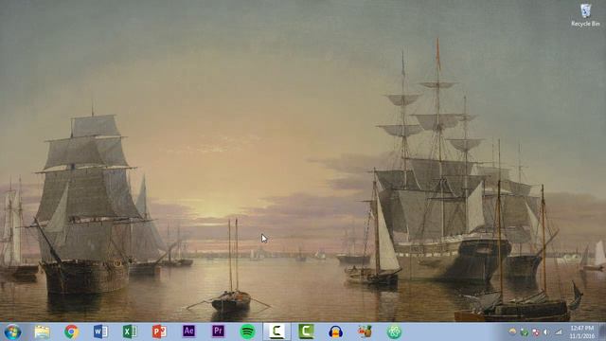Viewport: 606px width, 341px height.
Task: Open the green Atom editor icon
Action: pyautogui.click(x=394, y=332)
